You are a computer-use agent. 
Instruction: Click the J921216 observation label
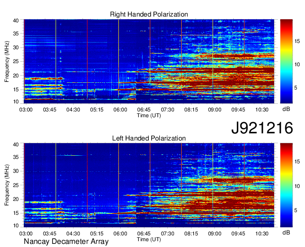[x=262, y=128]
